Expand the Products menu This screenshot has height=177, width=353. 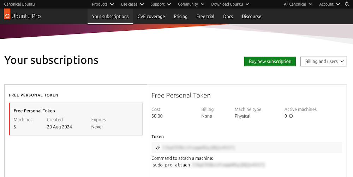click(103, 4)
